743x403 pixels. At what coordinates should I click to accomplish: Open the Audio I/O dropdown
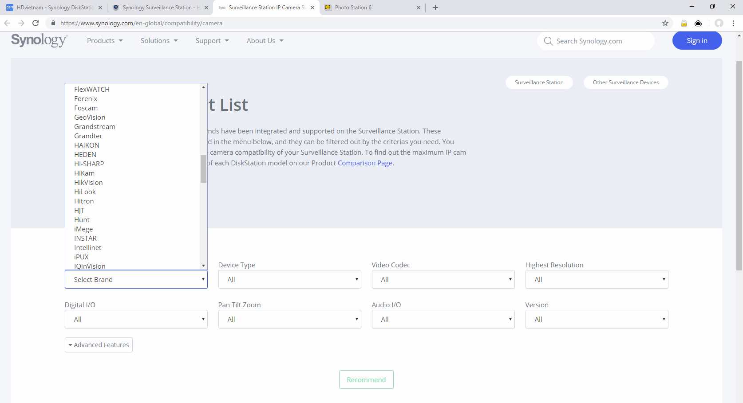tap(443, 319)
